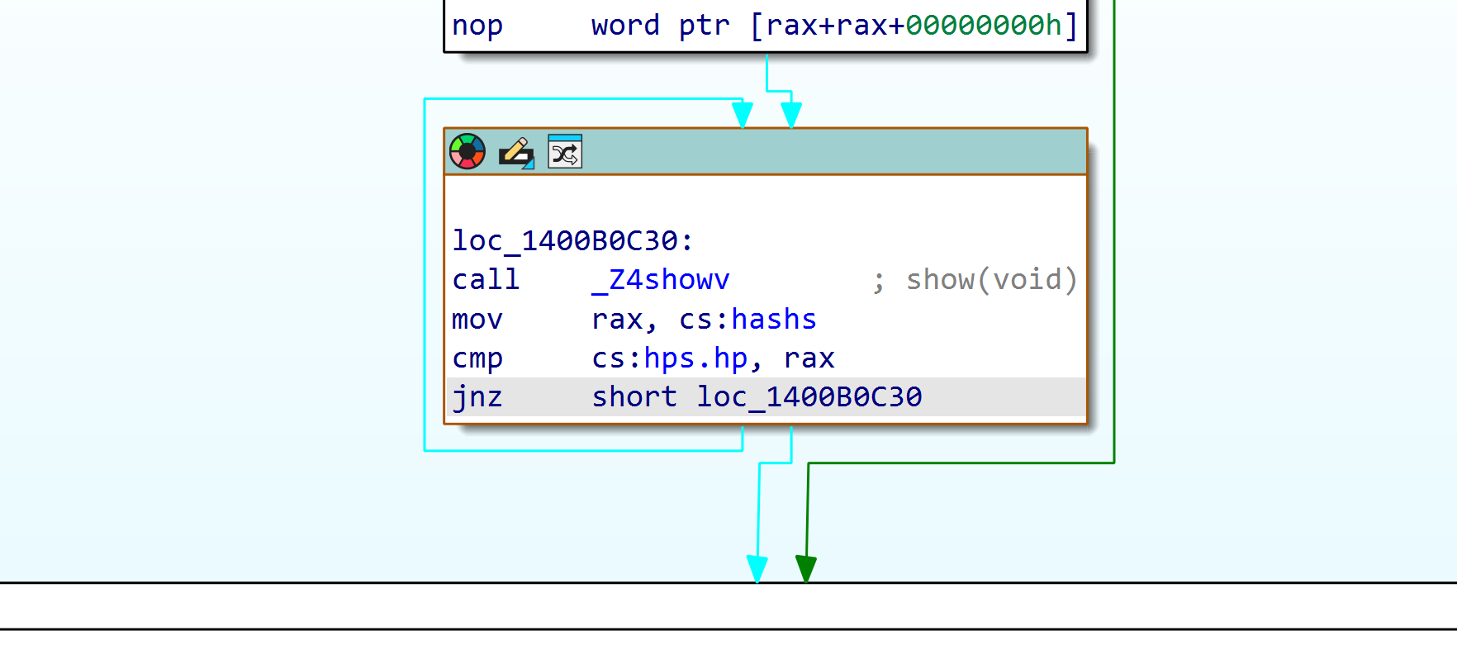Click the jnz mnemonic on highlighted line
The image size is (1457, 669).
pos(477,397)
